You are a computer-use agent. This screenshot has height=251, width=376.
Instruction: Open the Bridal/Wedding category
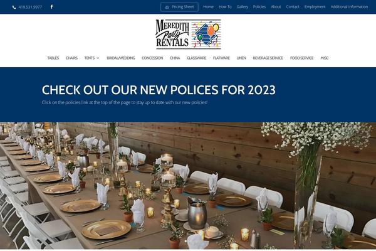click(x=121, y=58)
